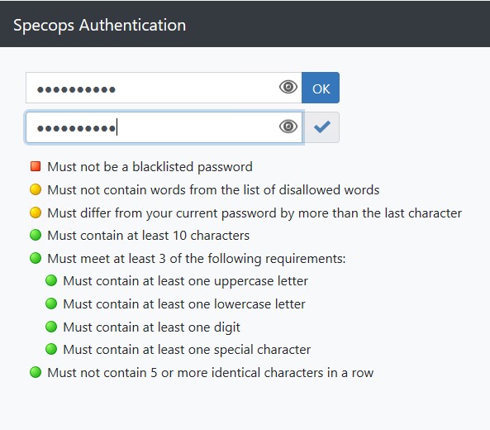Click green dot for identical characters rule

click(36, 372)
